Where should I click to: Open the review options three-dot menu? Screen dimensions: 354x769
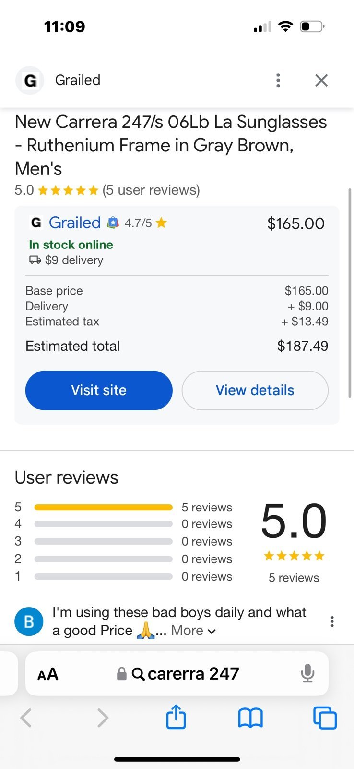(332, 621)
